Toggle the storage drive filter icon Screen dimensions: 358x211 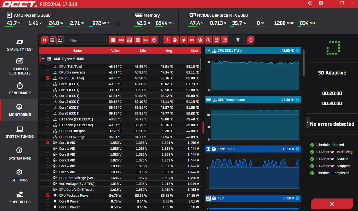click(x=137, y=40)
